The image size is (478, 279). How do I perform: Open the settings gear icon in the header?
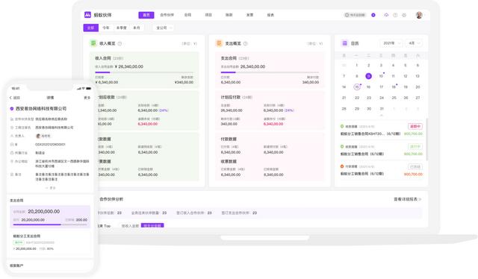(404, 15)
